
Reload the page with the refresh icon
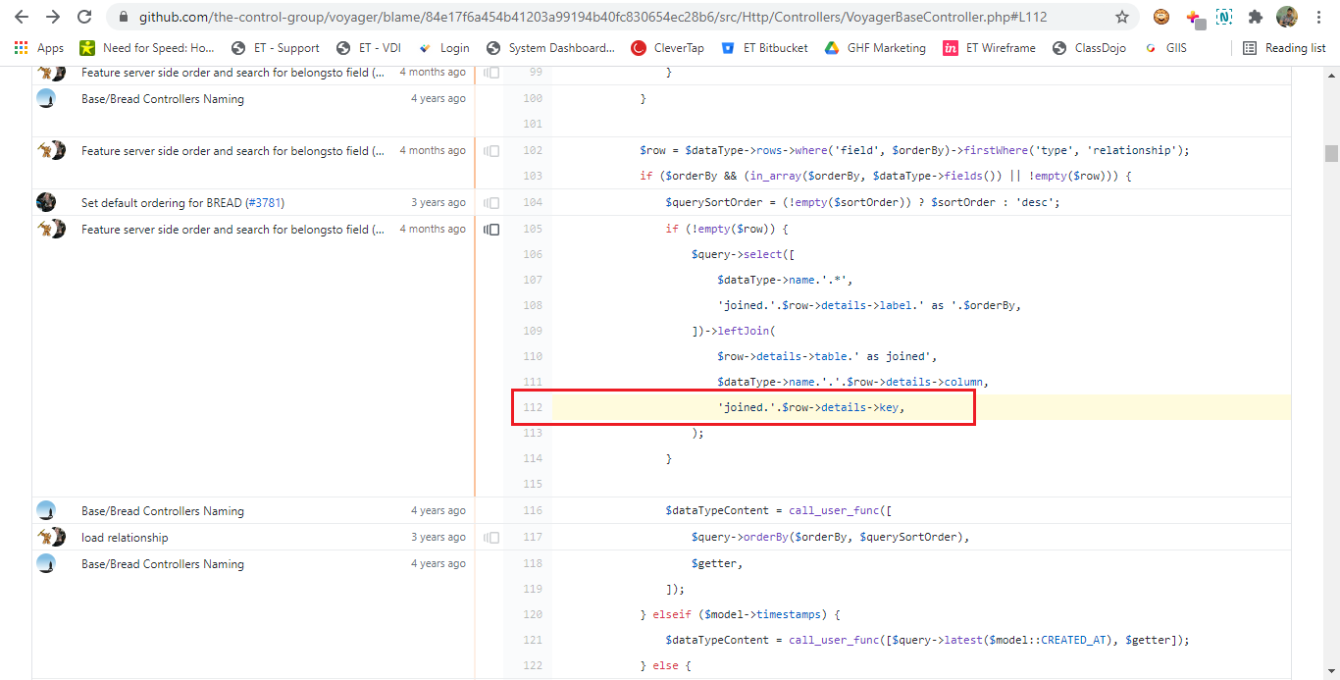coord(84,17)
